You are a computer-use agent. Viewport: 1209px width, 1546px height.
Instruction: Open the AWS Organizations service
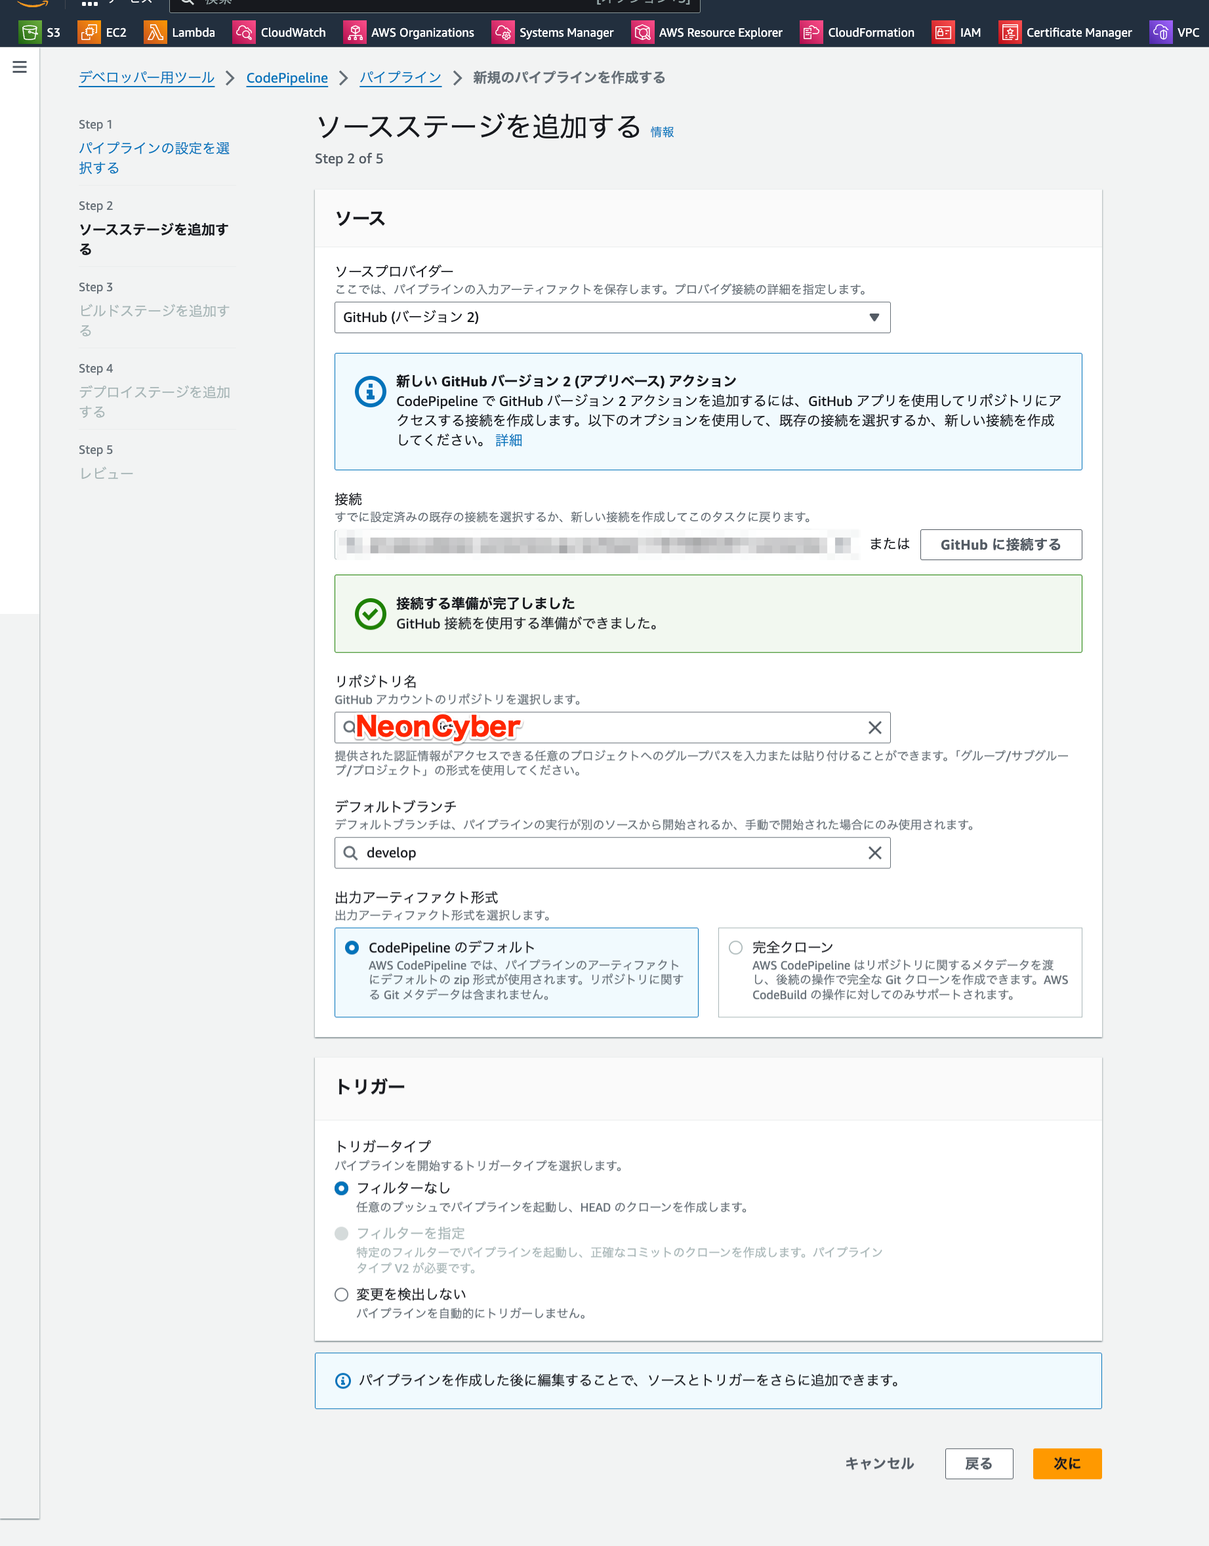point(355,32)
